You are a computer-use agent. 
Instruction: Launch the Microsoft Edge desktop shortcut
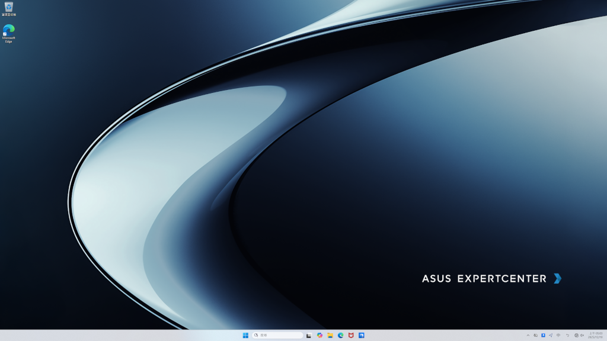[x=8, y=30]
